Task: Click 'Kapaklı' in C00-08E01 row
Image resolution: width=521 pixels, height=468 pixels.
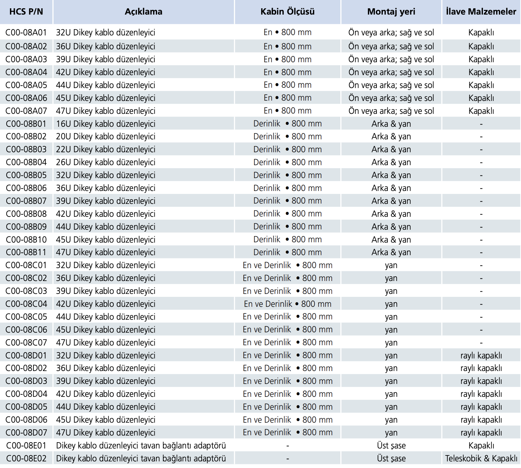Action: pos(481,446)
